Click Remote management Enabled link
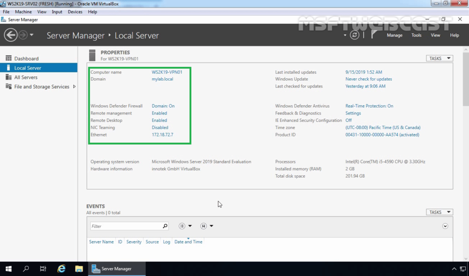Viewport: 469px width, 276px height. point(159,113)
